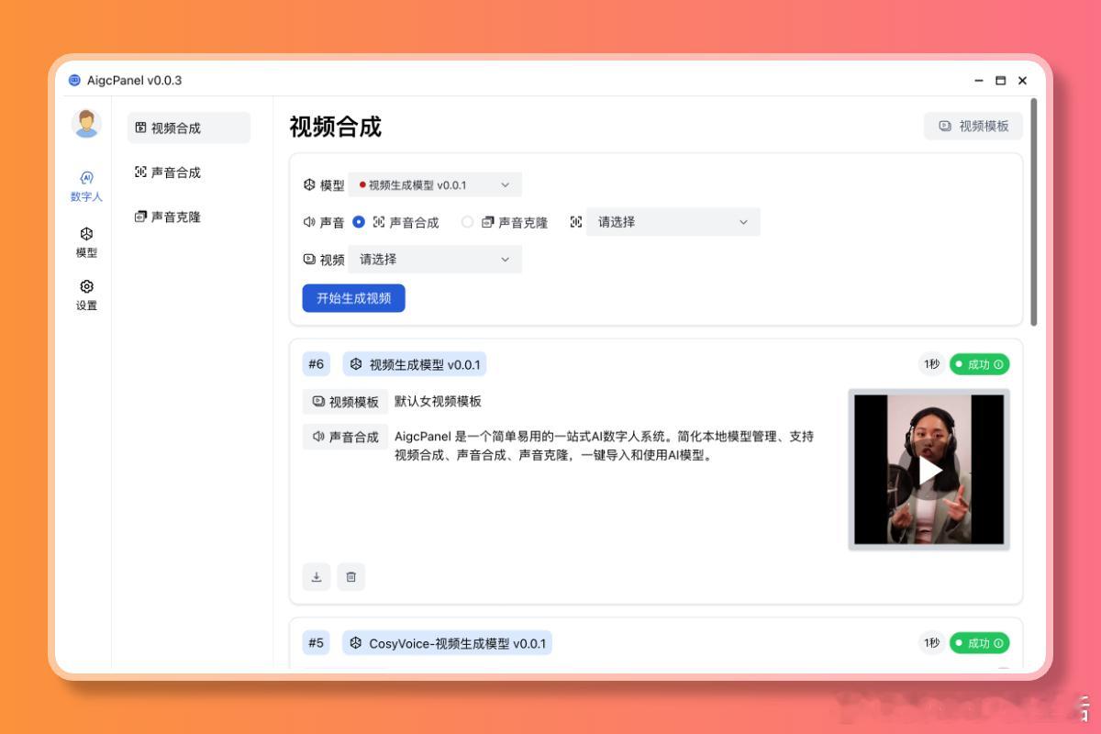Viewport: 1101px width, 734px height.
Task: Open the 视频 请选择 dropdown
Action: click(435, 260)
